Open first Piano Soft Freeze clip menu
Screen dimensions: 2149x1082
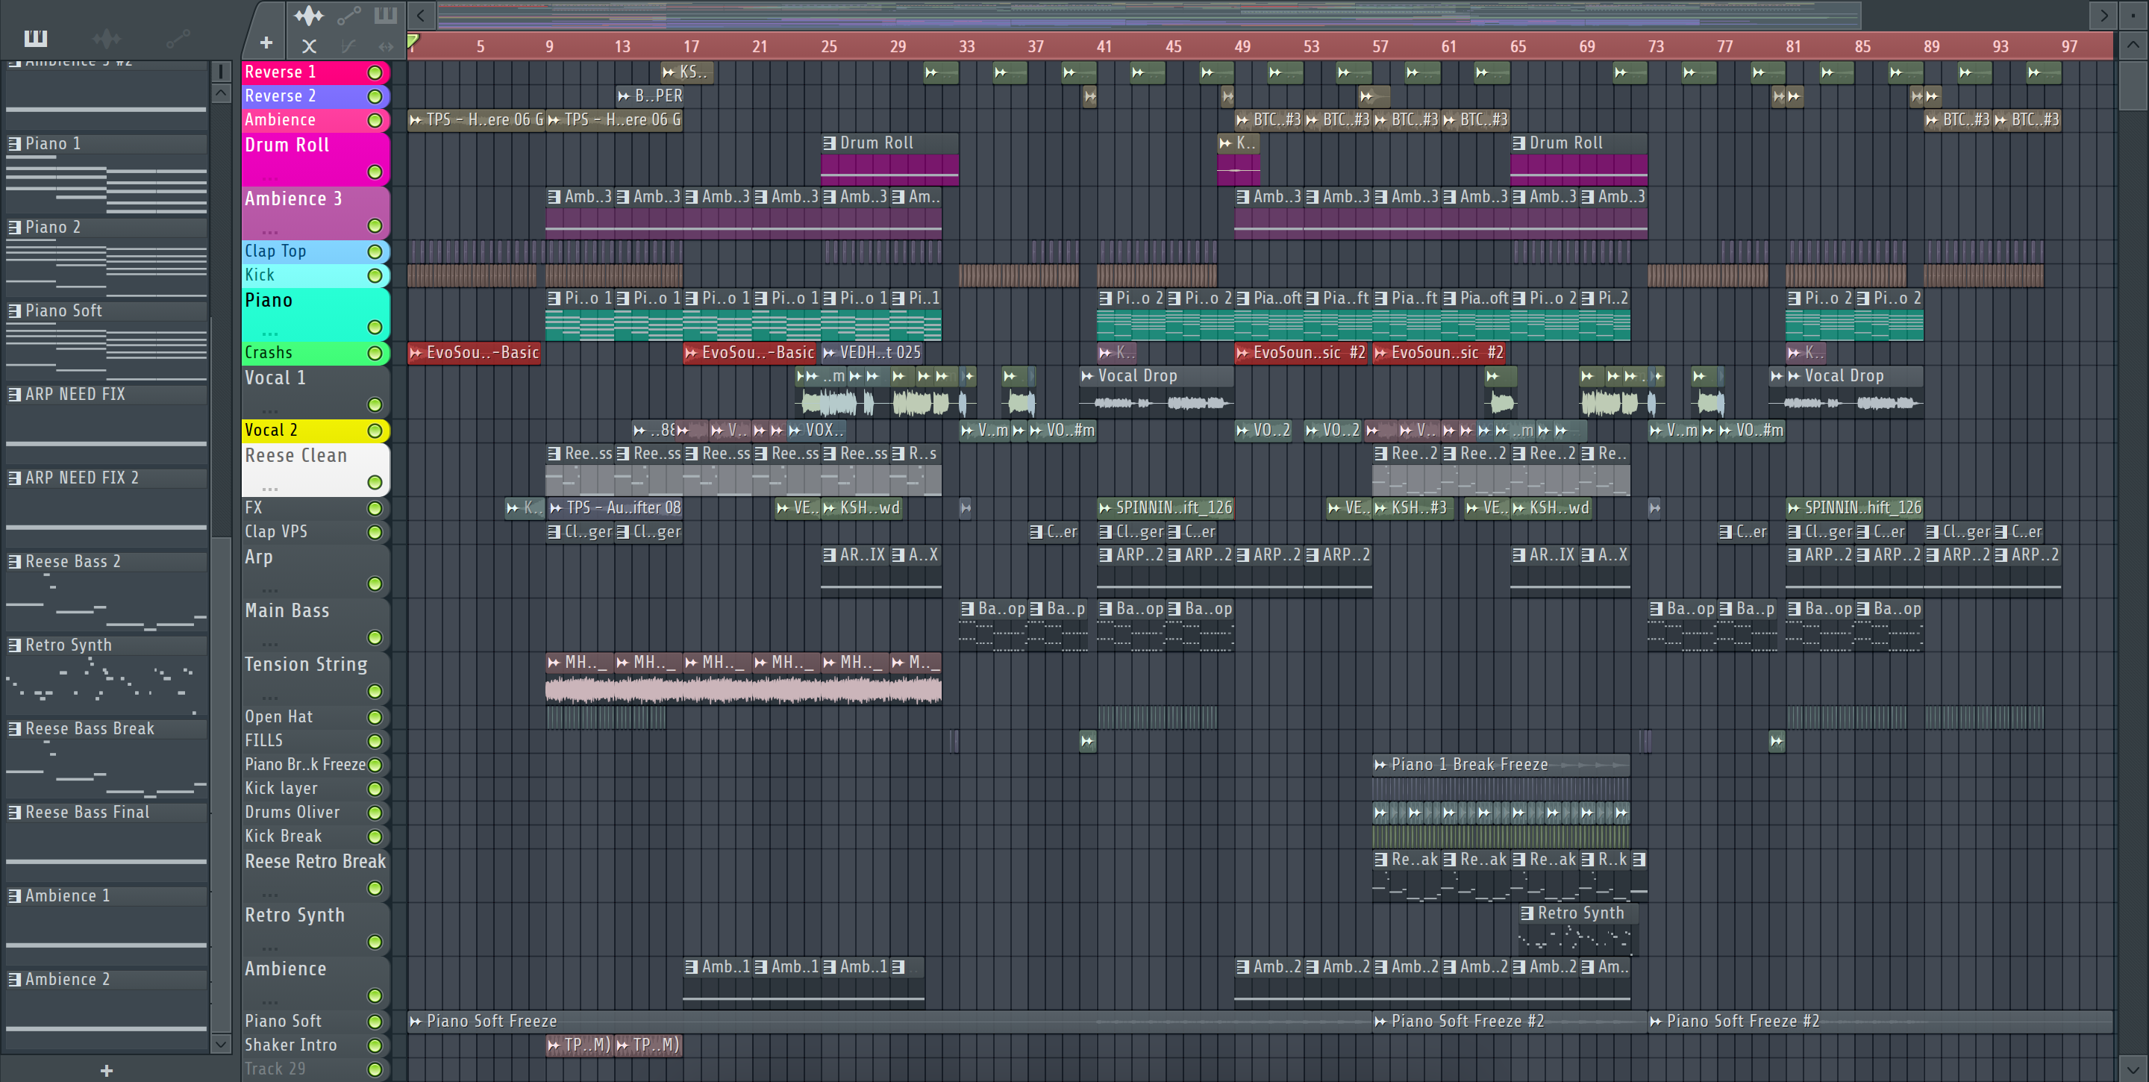tap(416, 1021)
